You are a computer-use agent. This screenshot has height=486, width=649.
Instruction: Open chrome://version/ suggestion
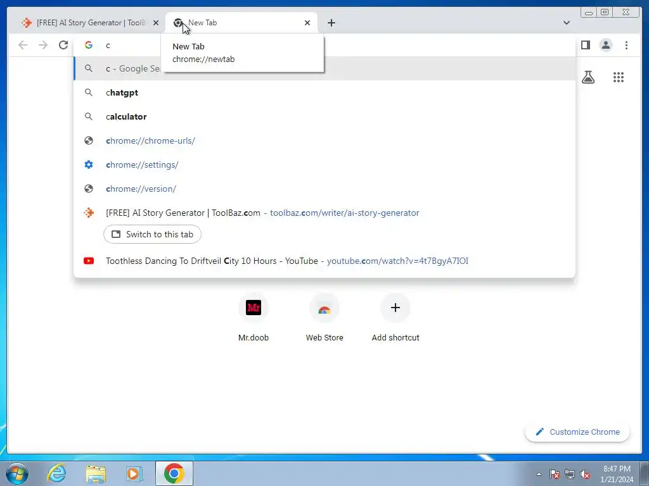pos(324,189)
